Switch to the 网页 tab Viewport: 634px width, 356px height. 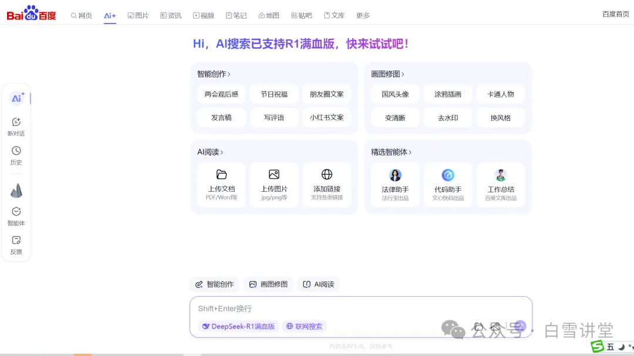pos(82,15)
